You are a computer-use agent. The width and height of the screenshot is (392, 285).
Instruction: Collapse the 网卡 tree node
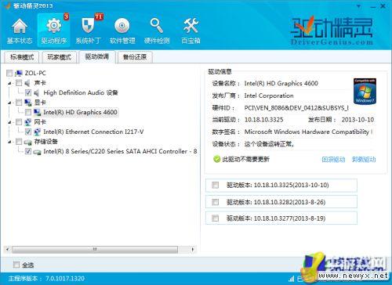tap(9, 122)
